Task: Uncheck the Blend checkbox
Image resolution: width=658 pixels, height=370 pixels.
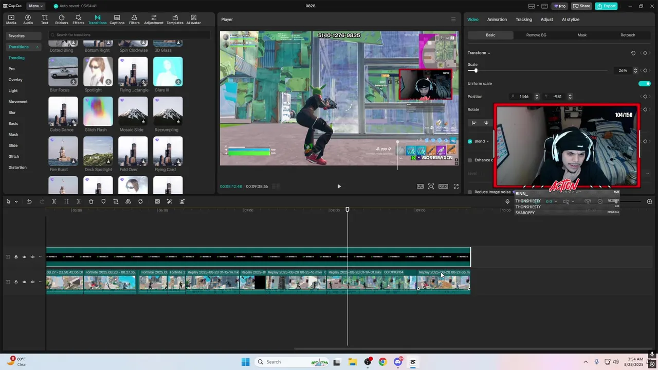Action: point(470,141)
